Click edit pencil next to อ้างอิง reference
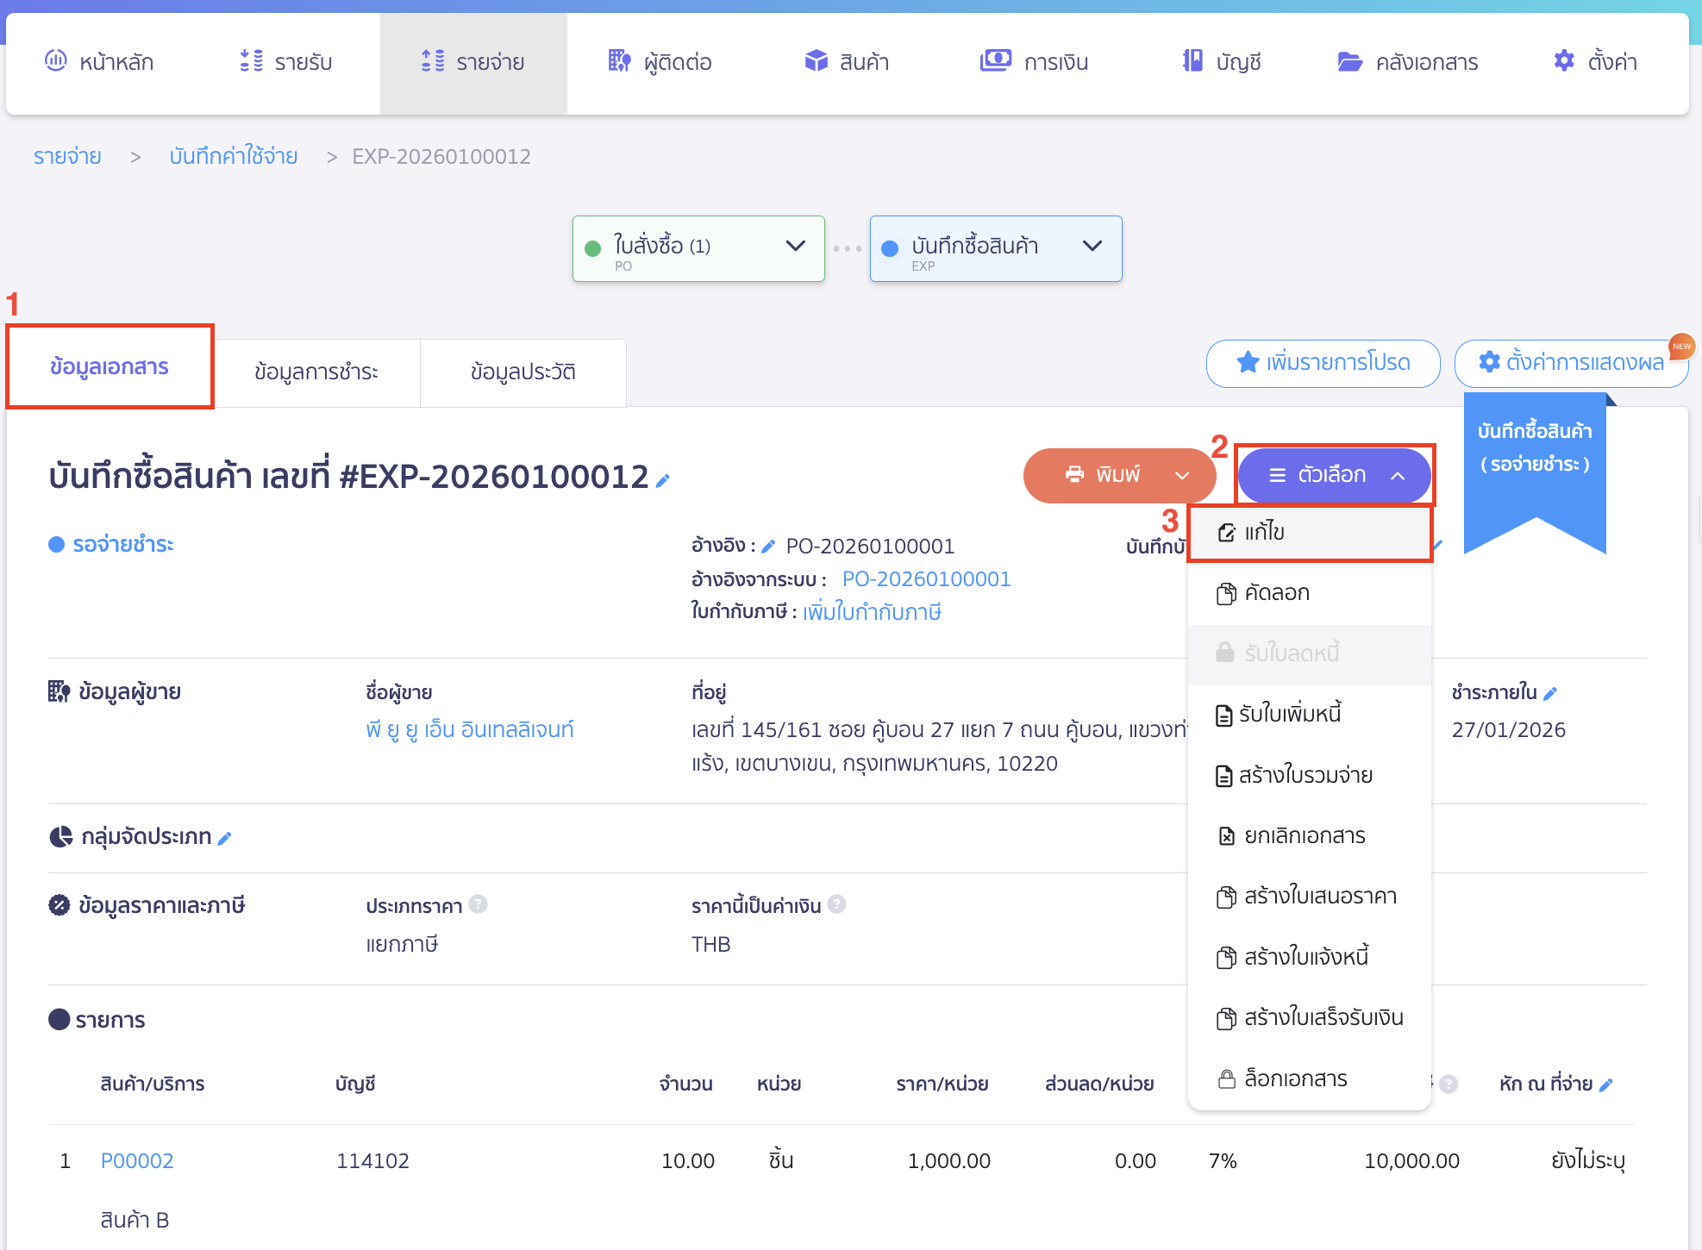Screen dimensions: 1702x1250 [768, 547]
